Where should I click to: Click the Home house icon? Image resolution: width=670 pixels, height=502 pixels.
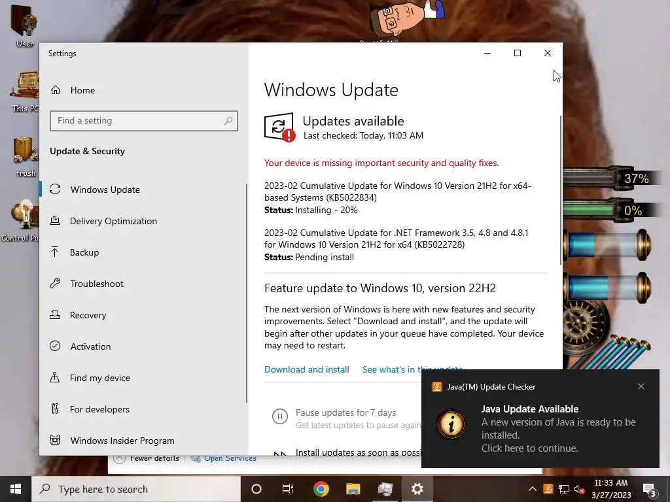click(x=56, y=90)
